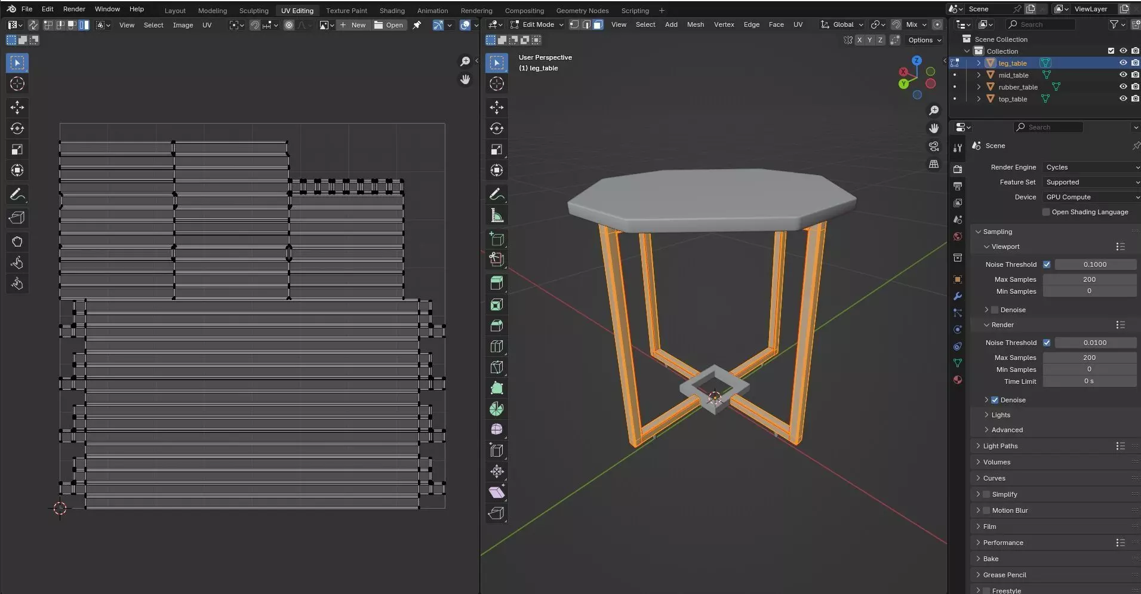Switch to orthographic grid view icon

(934, 164)
